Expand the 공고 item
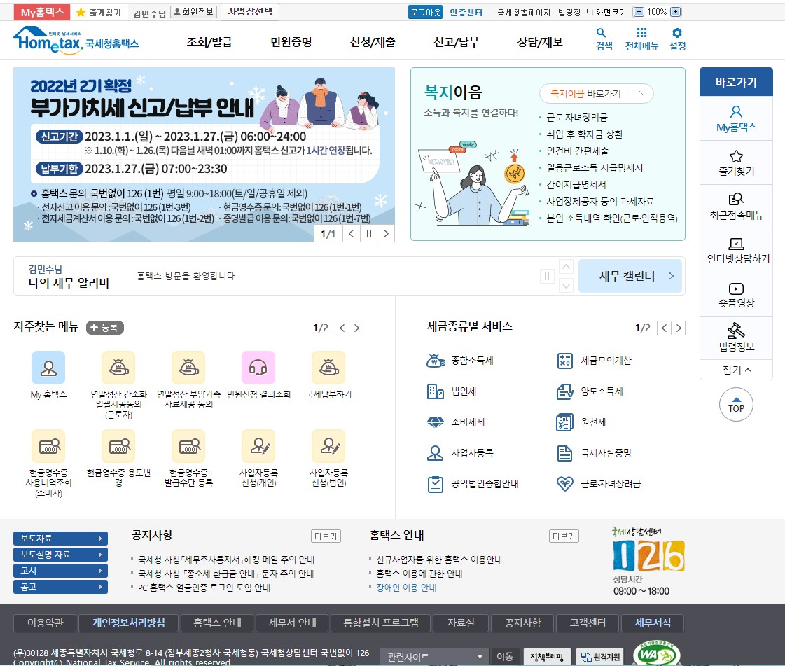Screen dimensions: 785x666 click(x=61, y=586)
